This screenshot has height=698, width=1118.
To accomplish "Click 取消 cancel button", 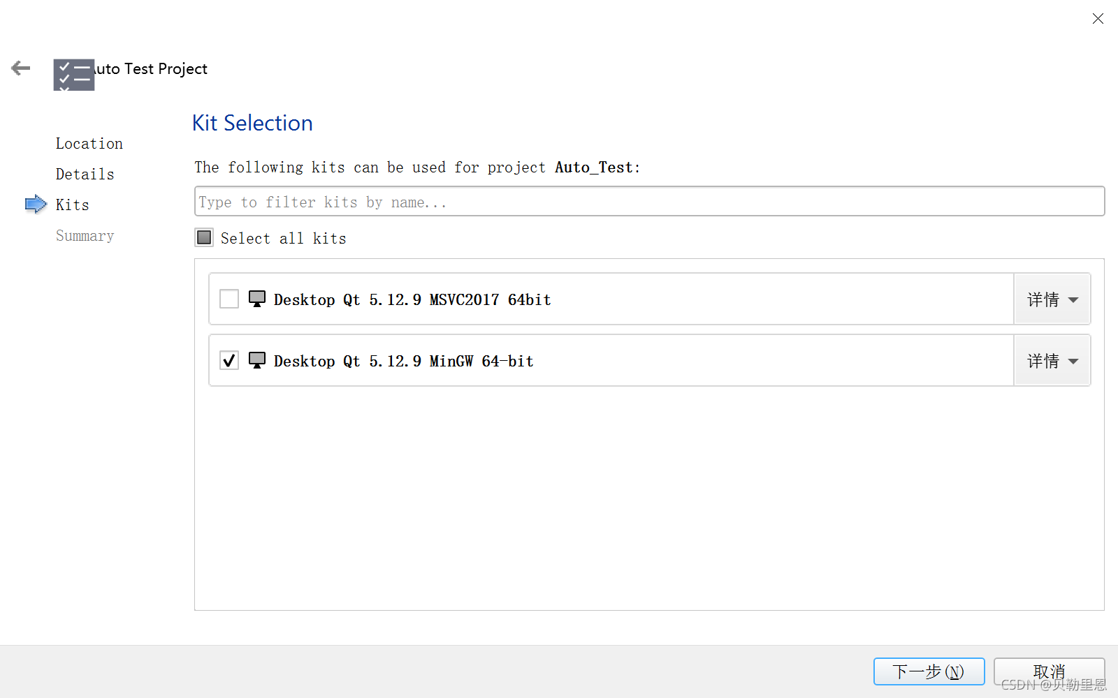I will (1049, 671).
